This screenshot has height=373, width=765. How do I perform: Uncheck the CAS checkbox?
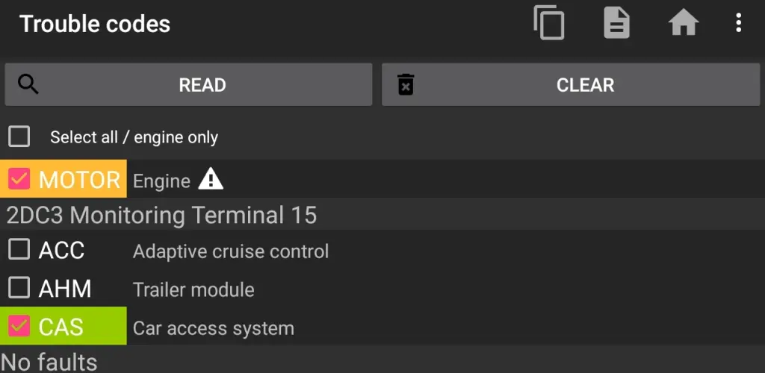tap(19, 326)
